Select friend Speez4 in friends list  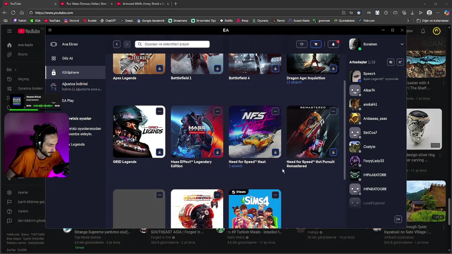pos(377,76)
